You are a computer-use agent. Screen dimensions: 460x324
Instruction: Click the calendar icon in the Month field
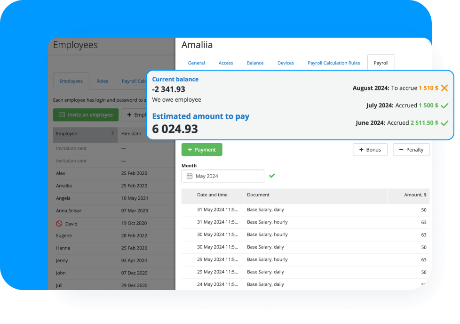point(190,176)
